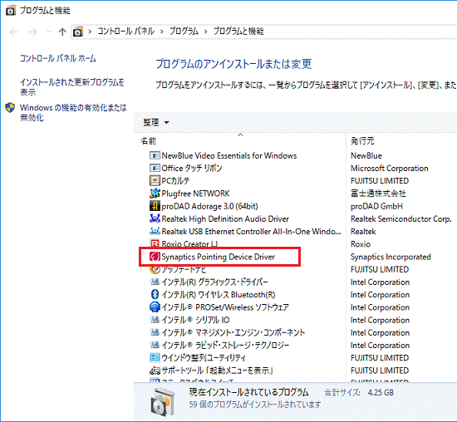Open the recent locations dropdown arrow
The width and height of the screenshot is (457, 422).
[49, 32]
